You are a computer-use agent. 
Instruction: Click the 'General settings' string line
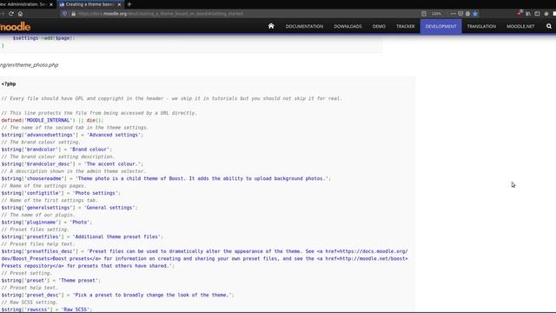69,208
